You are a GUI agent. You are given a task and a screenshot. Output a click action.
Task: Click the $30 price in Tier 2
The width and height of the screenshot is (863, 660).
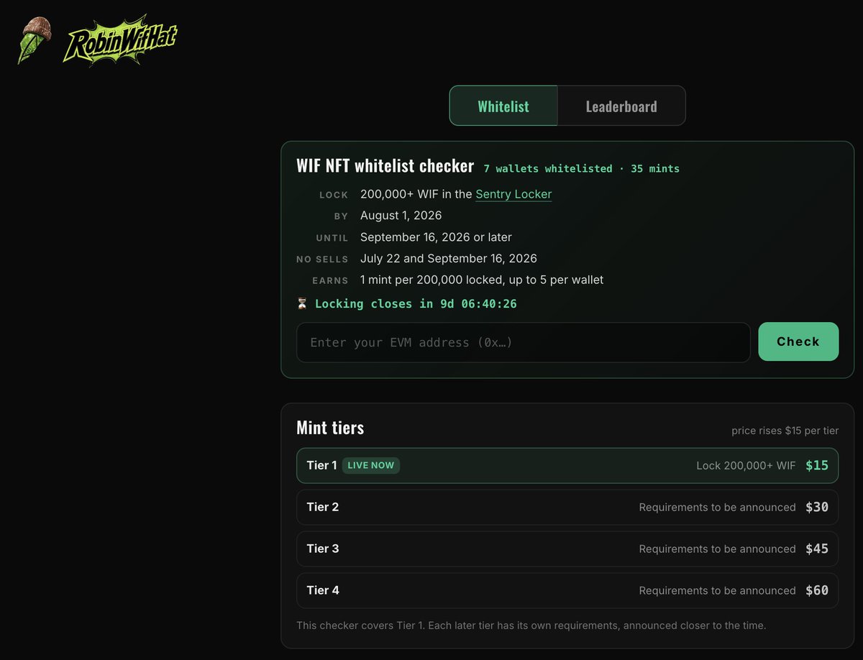click(x=817, y=507)
